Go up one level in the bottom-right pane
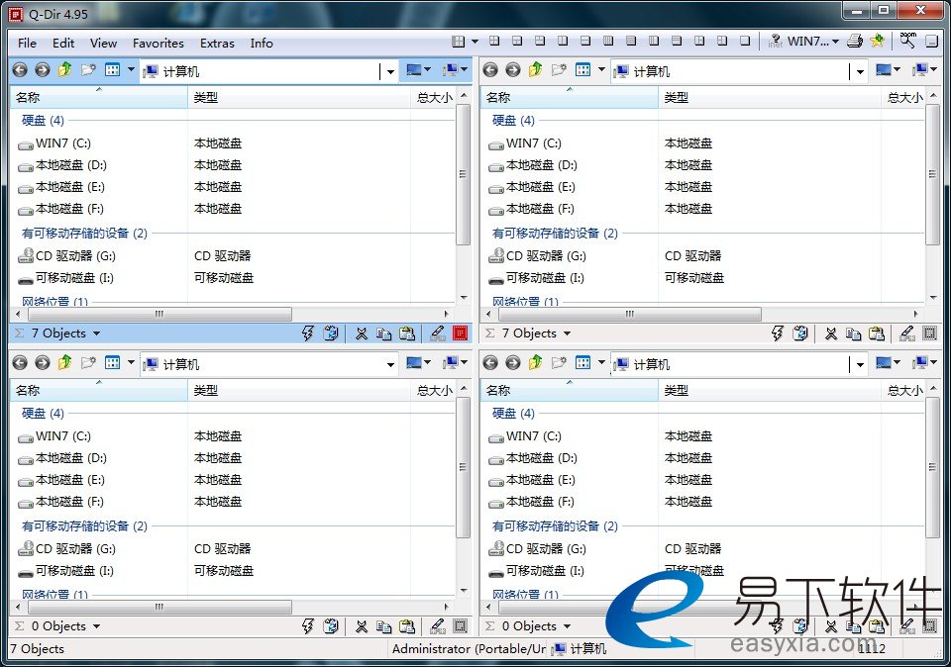This screenshot has height=667, width=951. coord(536,363)
